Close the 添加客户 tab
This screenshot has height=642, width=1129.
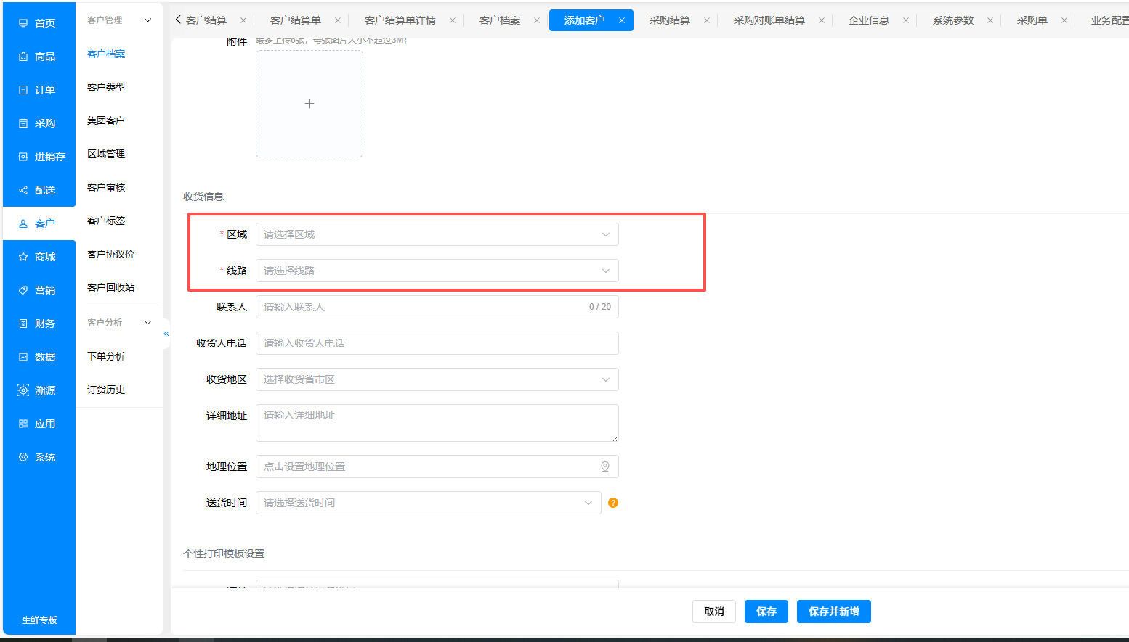(x=622, y=20)
